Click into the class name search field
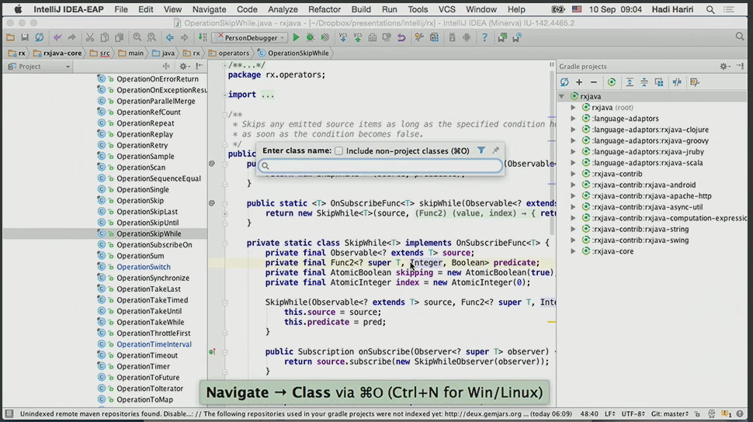 (x=380, y=166)
